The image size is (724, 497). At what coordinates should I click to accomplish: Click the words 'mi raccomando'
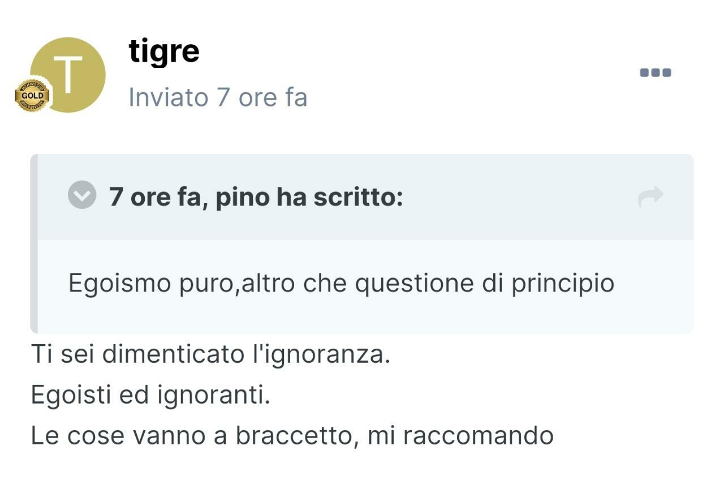(460, 436)
